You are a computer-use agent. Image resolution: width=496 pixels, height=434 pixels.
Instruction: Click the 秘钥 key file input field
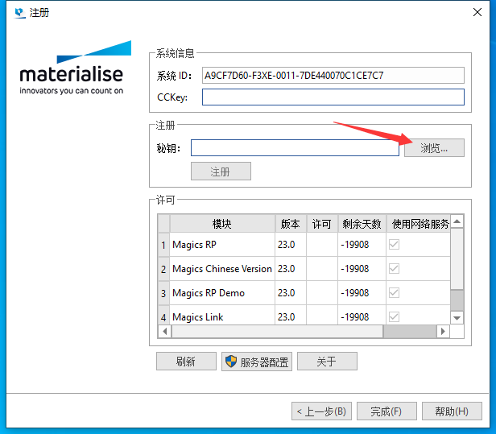tap(295, 147)
